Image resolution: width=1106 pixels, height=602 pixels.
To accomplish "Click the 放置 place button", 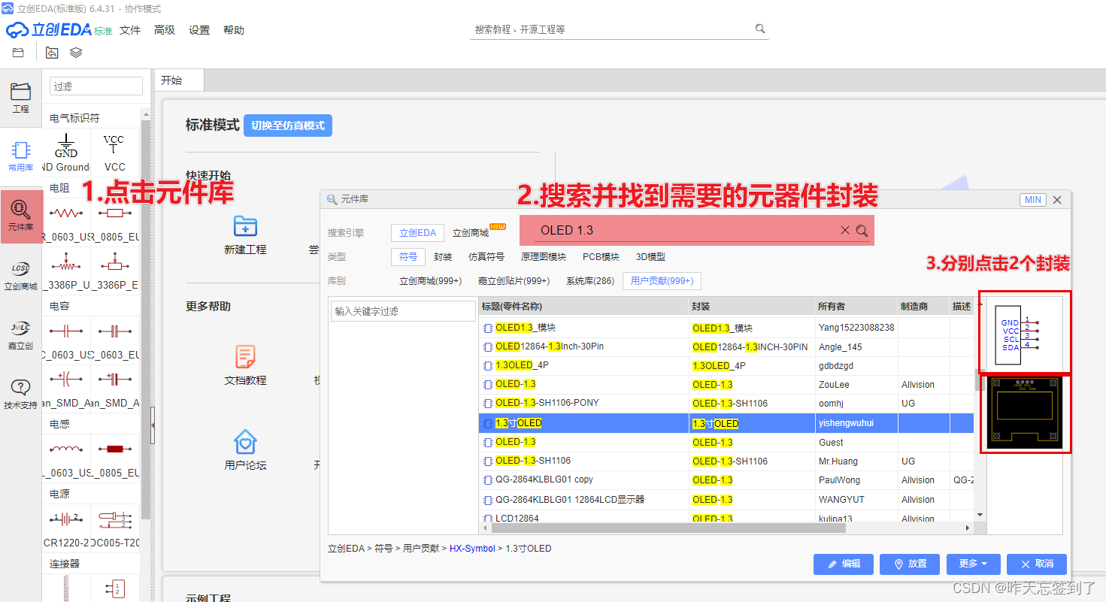I will (x=910, y=564).
